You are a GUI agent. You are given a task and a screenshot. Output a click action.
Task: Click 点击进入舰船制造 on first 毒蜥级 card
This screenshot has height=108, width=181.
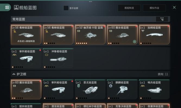26,41
